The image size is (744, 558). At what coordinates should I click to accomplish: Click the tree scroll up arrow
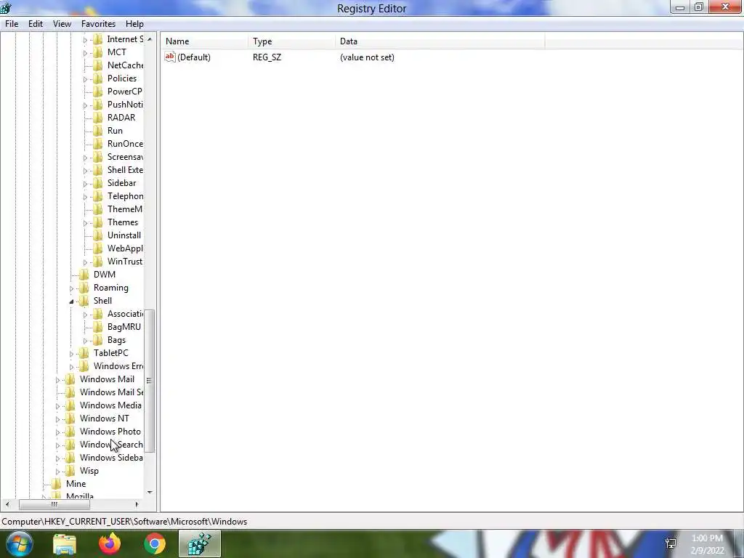tap(150, 39)
